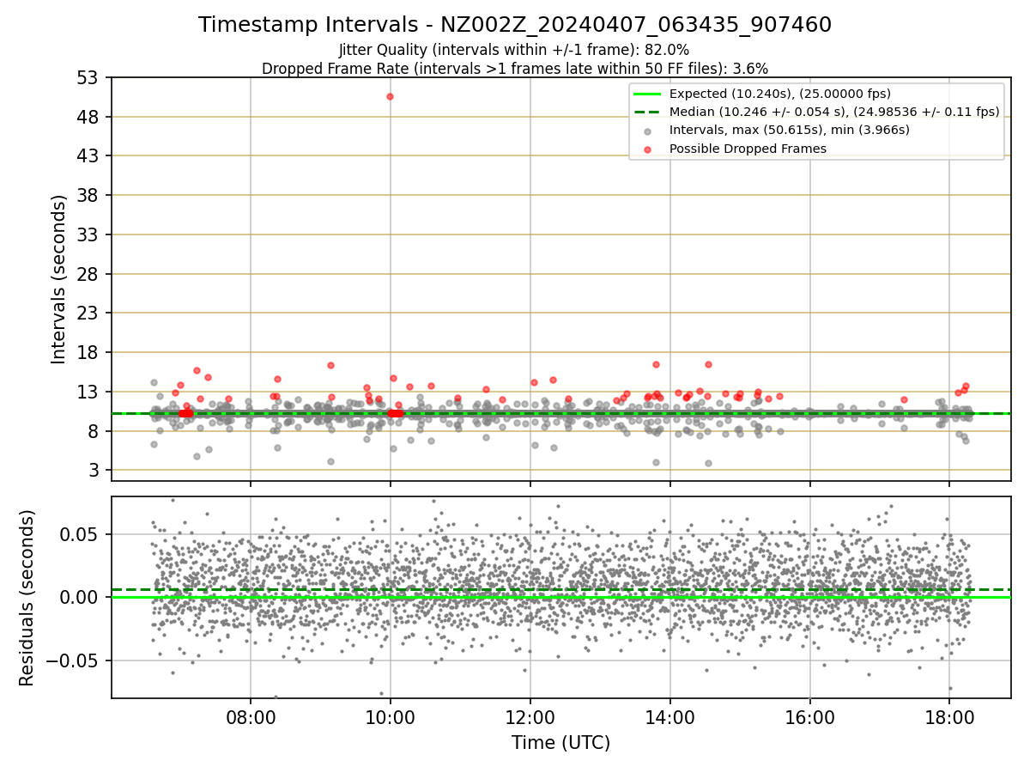
Task: Click the 14:00 time tick label
Action: tap(670, 716)
